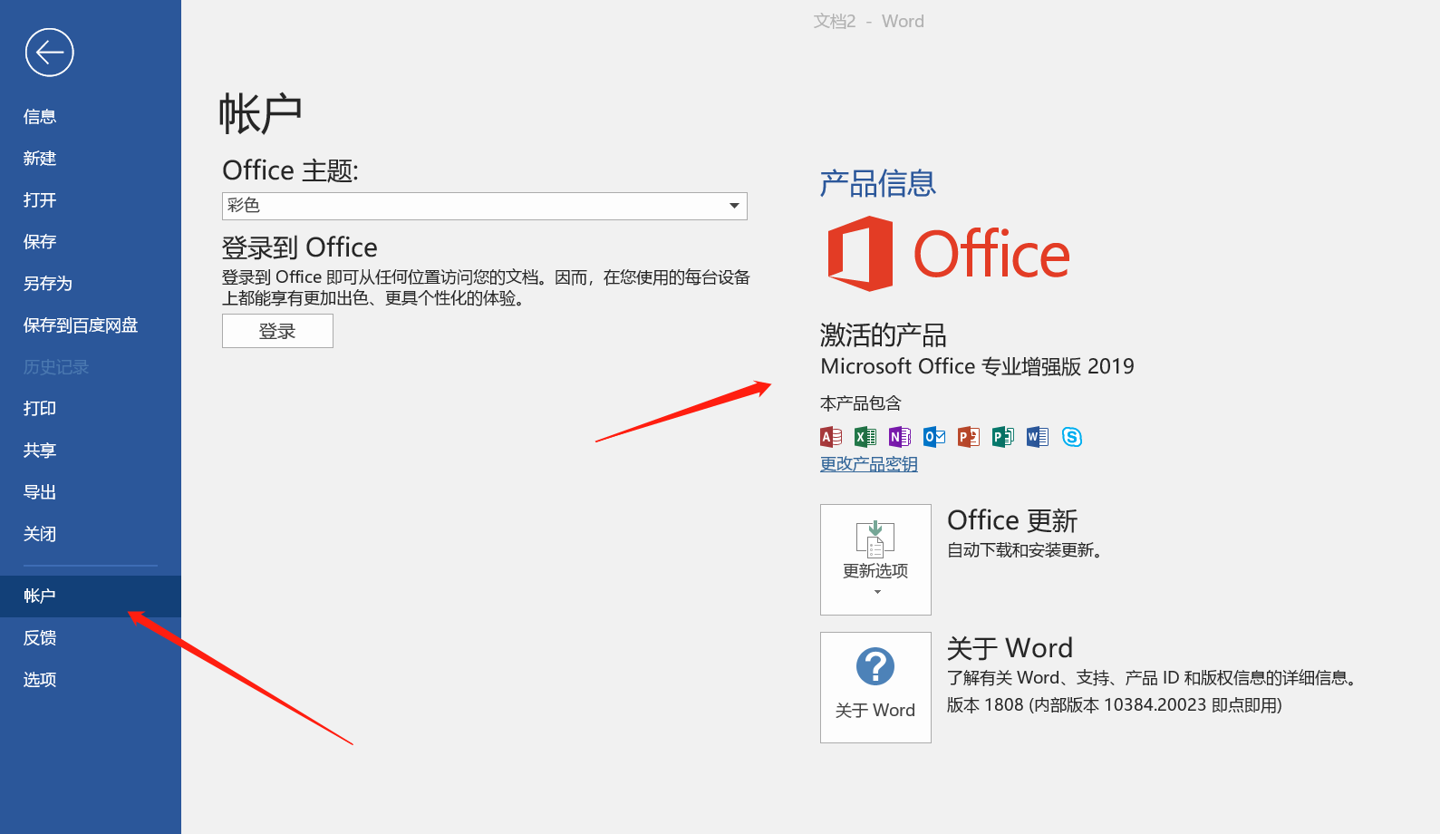Image resolution: width=1440 pixels, height=834 pixels.
Task: Click the 登录 sign-in button
Action: click(277, 331)
